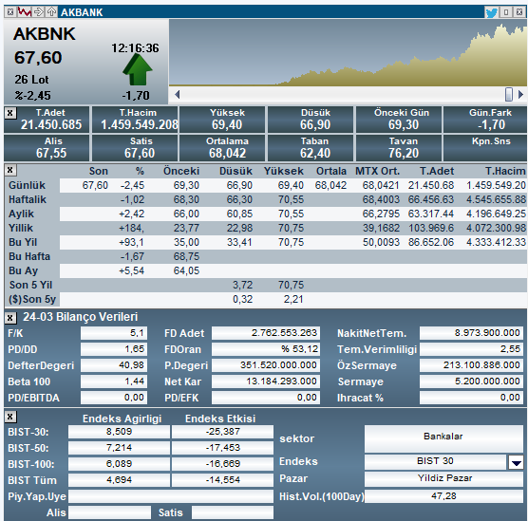This screenshot has height=521, width=528.
Task: Click the Önceki Gün 69,30 tile
Action: tap(399, 120)
